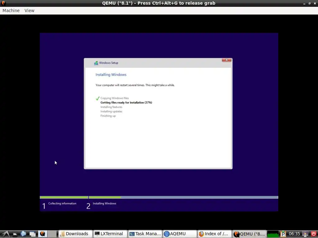Viewport: 318px width, 238px height.
Task: Click the green checkmark beside Copying Windows files
Action: pyautogui.click(x=98, y=98)
